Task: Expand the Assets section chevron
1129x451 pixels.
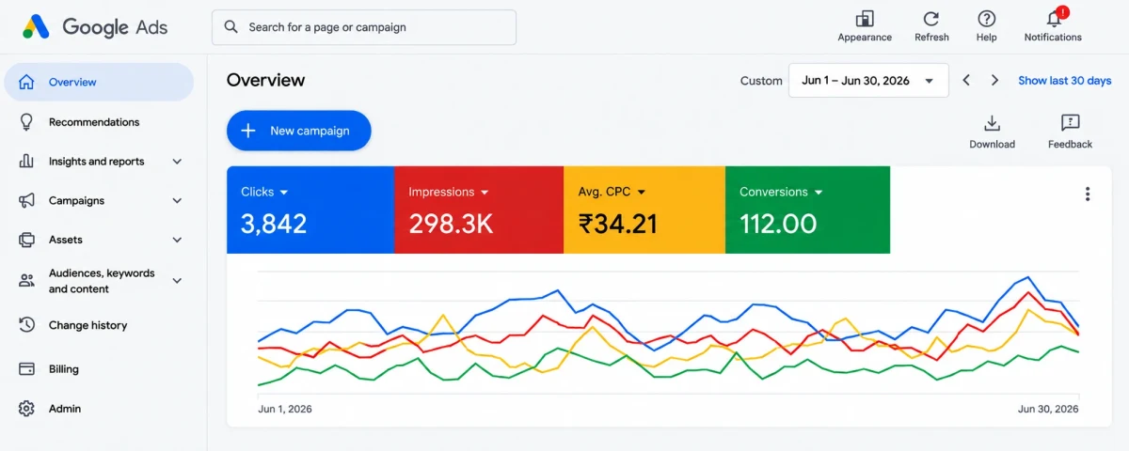Action: [177, 241]
